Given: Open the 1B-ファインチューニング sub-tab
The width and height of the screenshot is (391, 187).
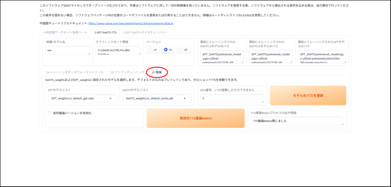Looking at the screenshot, I should point(127,72).
